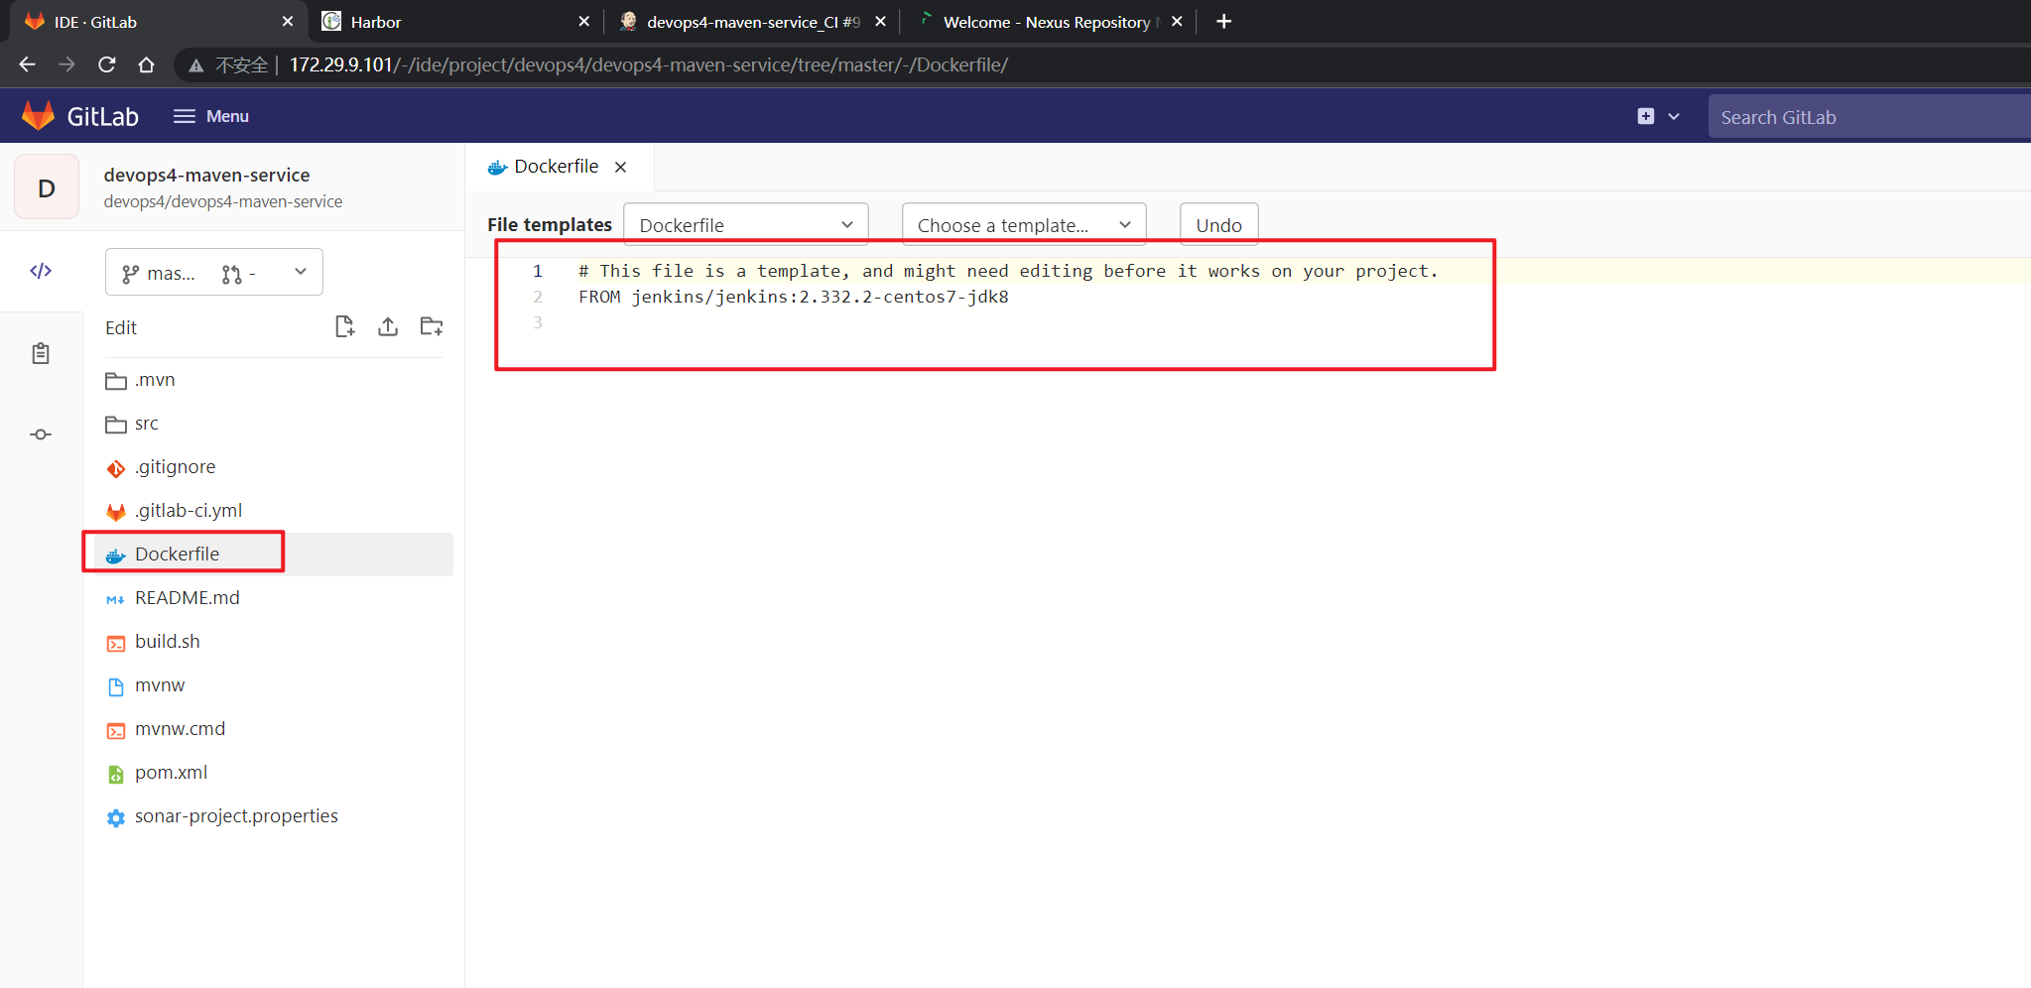Reload the page
The width and height of the screenshot is (2031, 988).
pos(107,64)
